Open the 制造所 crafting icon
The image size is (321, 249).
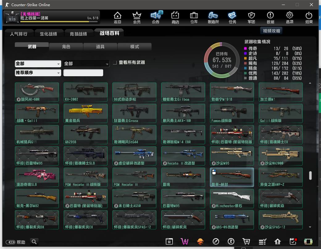tap(213, 17)
